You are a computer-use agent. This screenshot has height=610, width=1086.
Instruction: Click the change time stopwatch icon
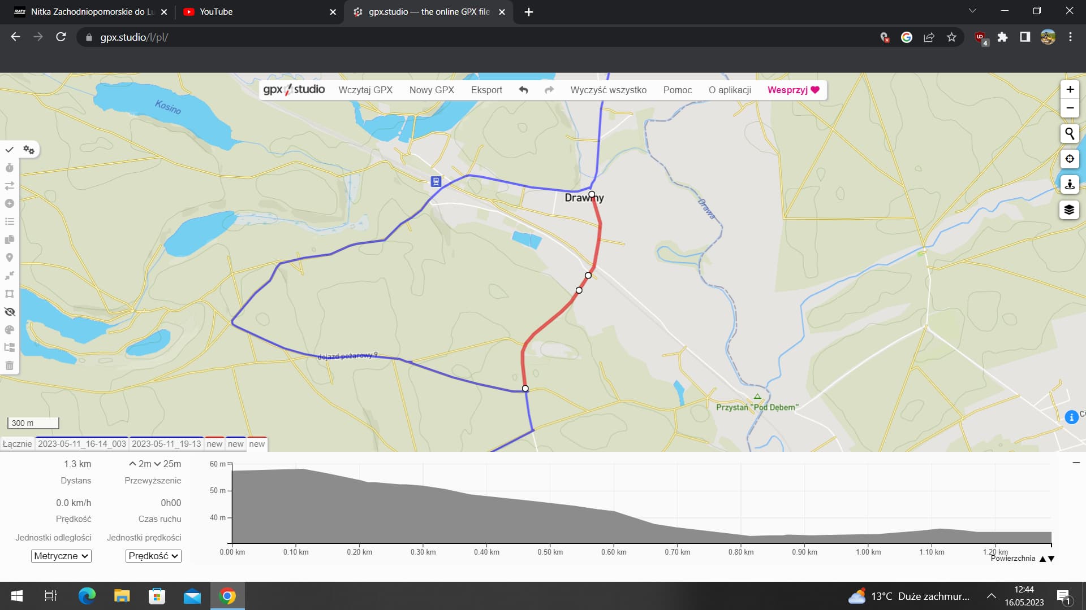pyautogui.click(x=10, y=168)
